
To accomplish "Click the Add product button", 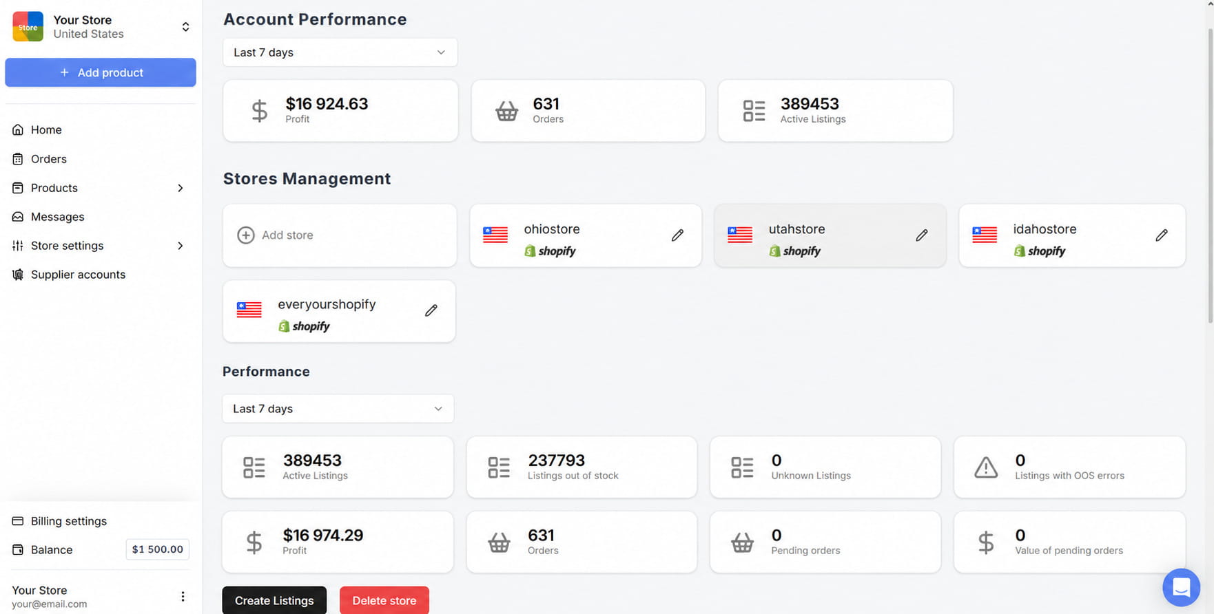I will [x=101, y=72].
